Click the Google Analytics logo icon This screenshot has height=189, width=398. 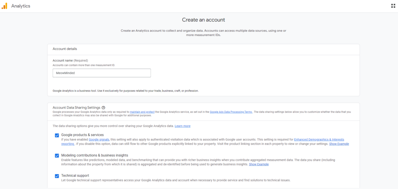point(4,6)
